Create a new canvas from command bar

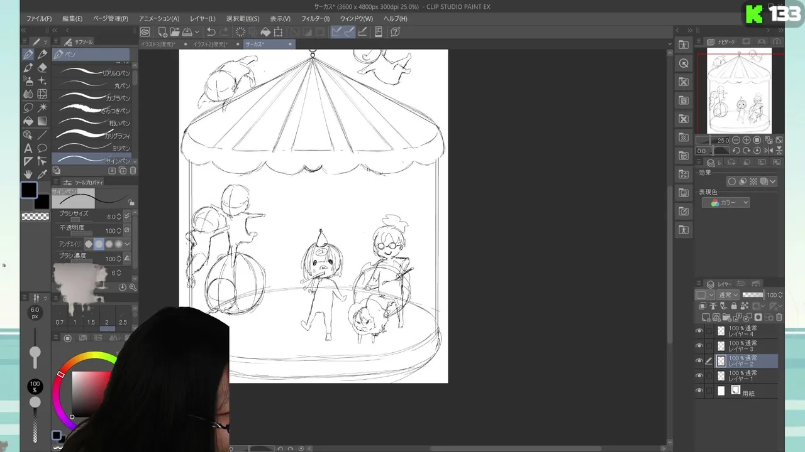[x=162, y=32]
